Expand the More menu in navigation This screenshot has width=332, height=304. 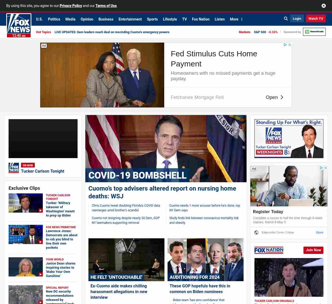236,19
